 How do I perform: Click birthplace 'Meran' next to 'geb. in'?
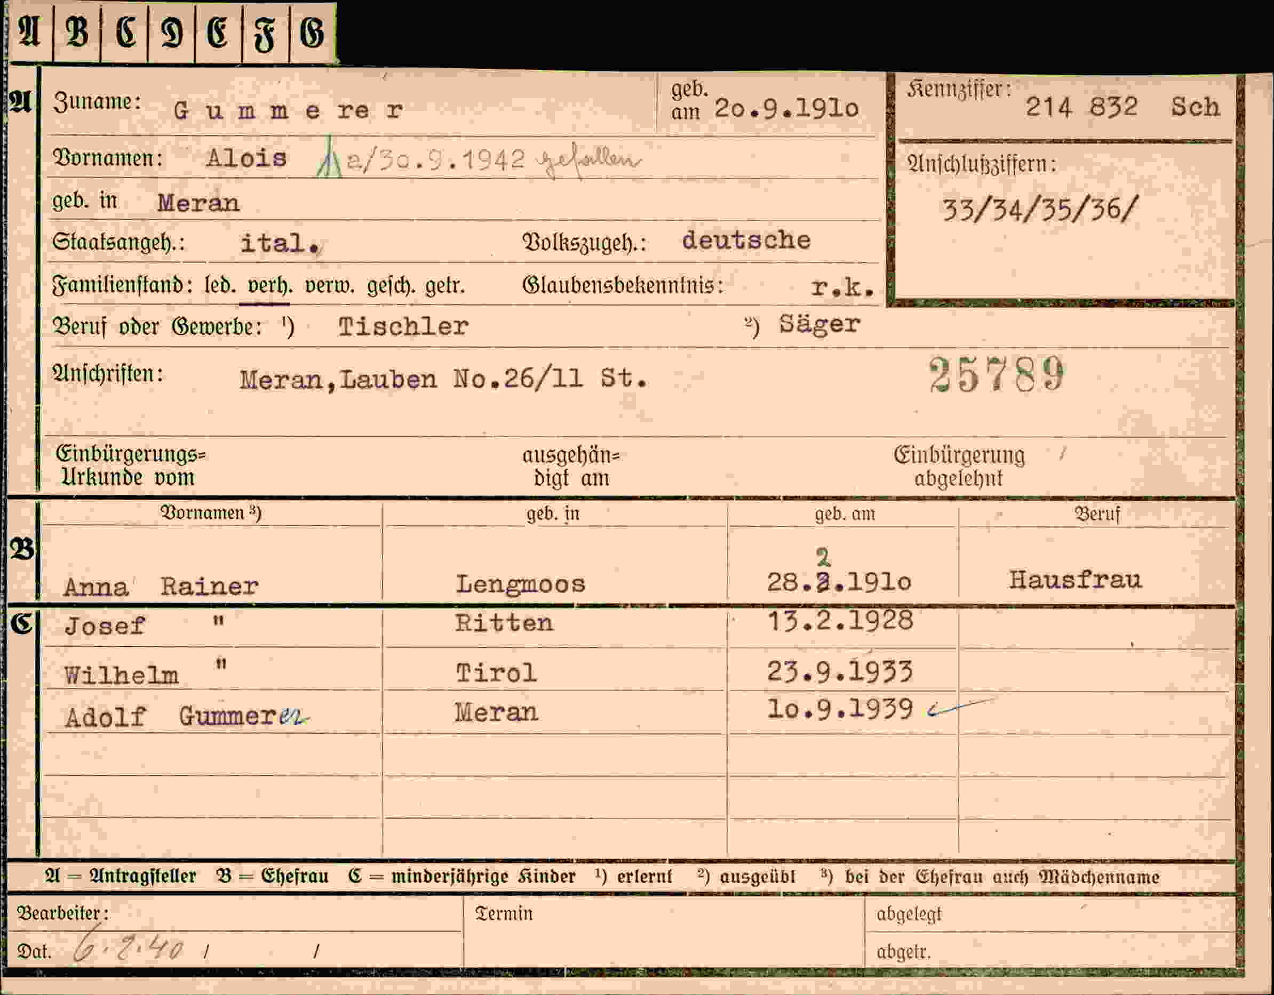pyautogui.click(x=198, y=203)
